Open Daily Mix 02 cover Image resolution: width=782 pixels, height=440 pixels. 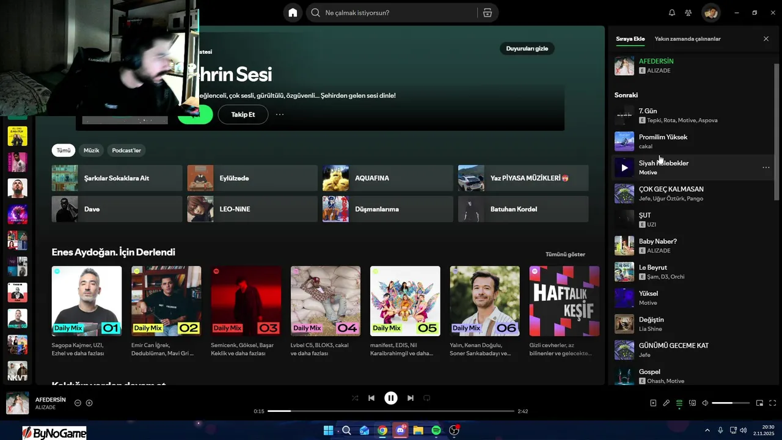coord(166,301)
